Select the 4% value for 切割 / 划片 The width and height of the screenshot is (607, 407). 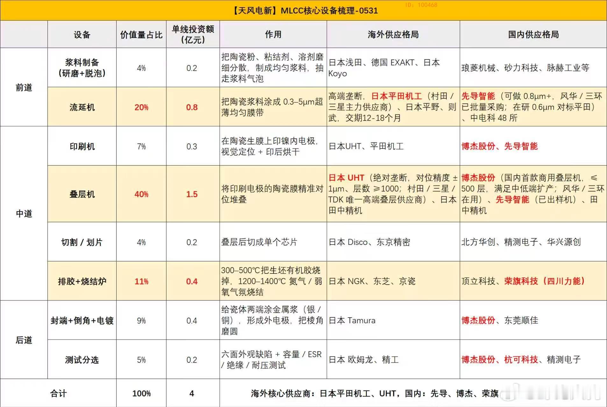[141, 242]
